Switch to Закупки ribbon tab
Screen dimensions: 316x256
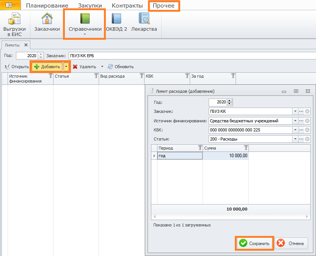[90, 6]
